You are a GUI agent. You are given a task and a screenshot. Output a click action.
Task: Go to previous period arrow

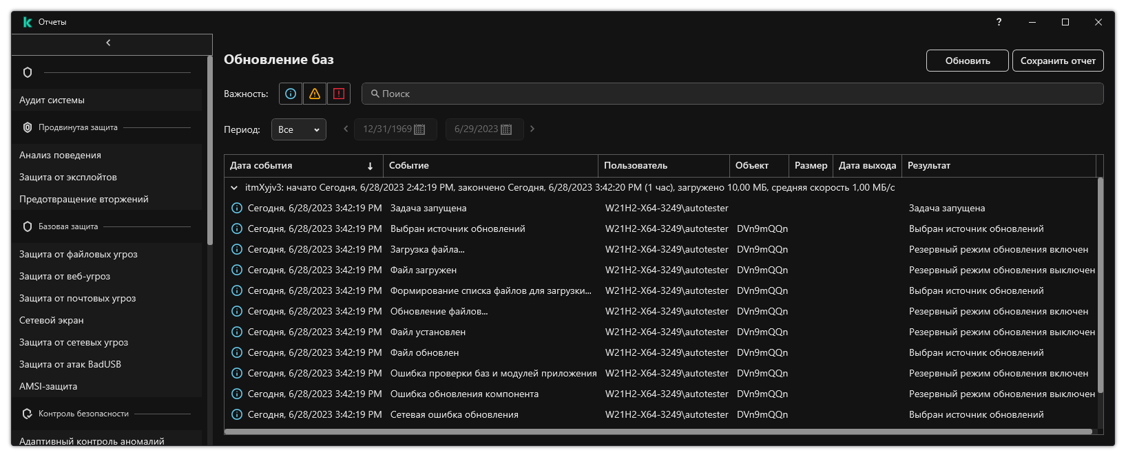click(x=346, y=129)
